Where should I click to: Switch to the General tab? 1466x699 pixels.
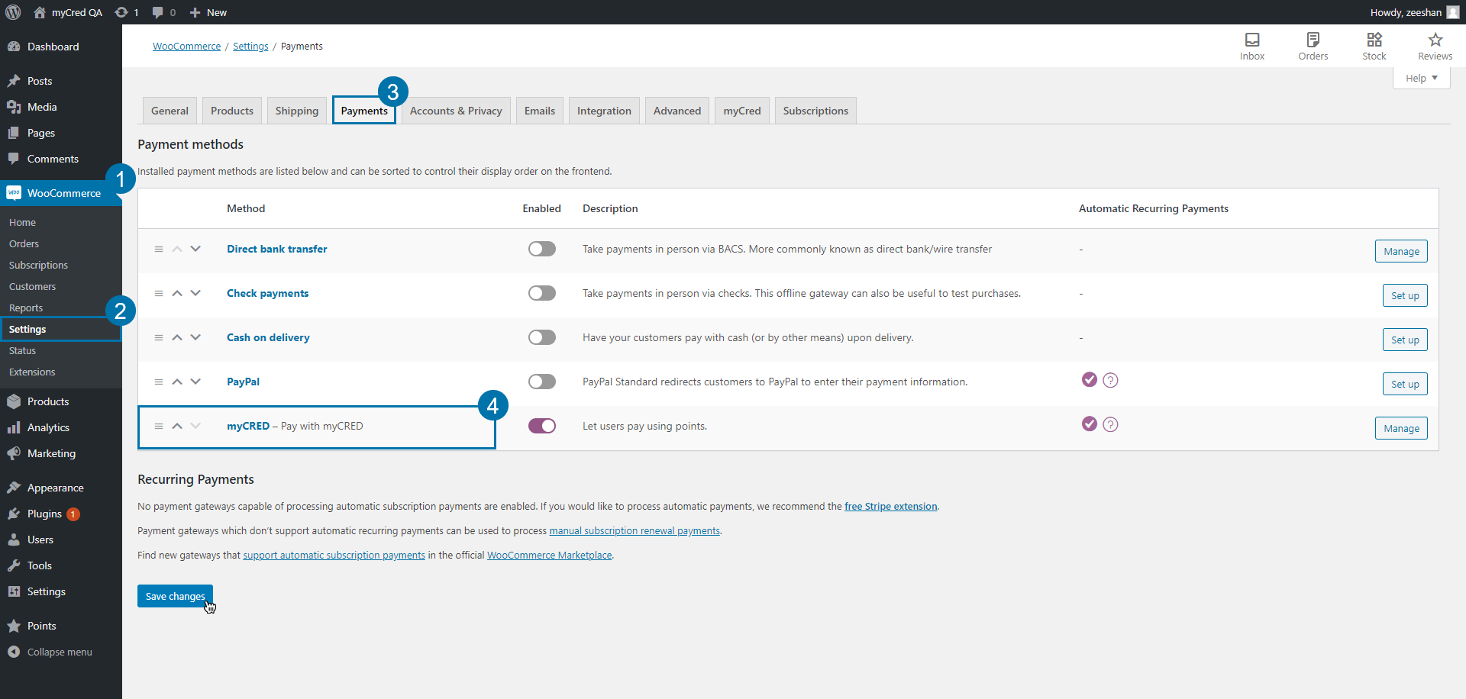point(170,111)
